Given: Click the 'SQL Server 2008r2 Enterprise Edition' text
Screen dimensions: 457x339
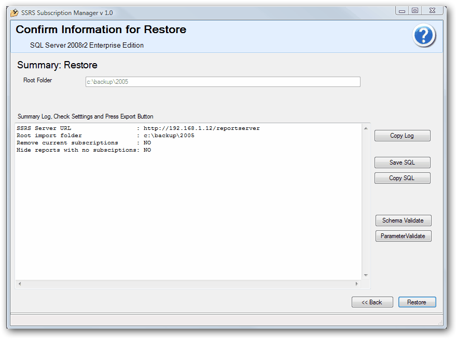Looking at the screenshot, I should [87, 46].
